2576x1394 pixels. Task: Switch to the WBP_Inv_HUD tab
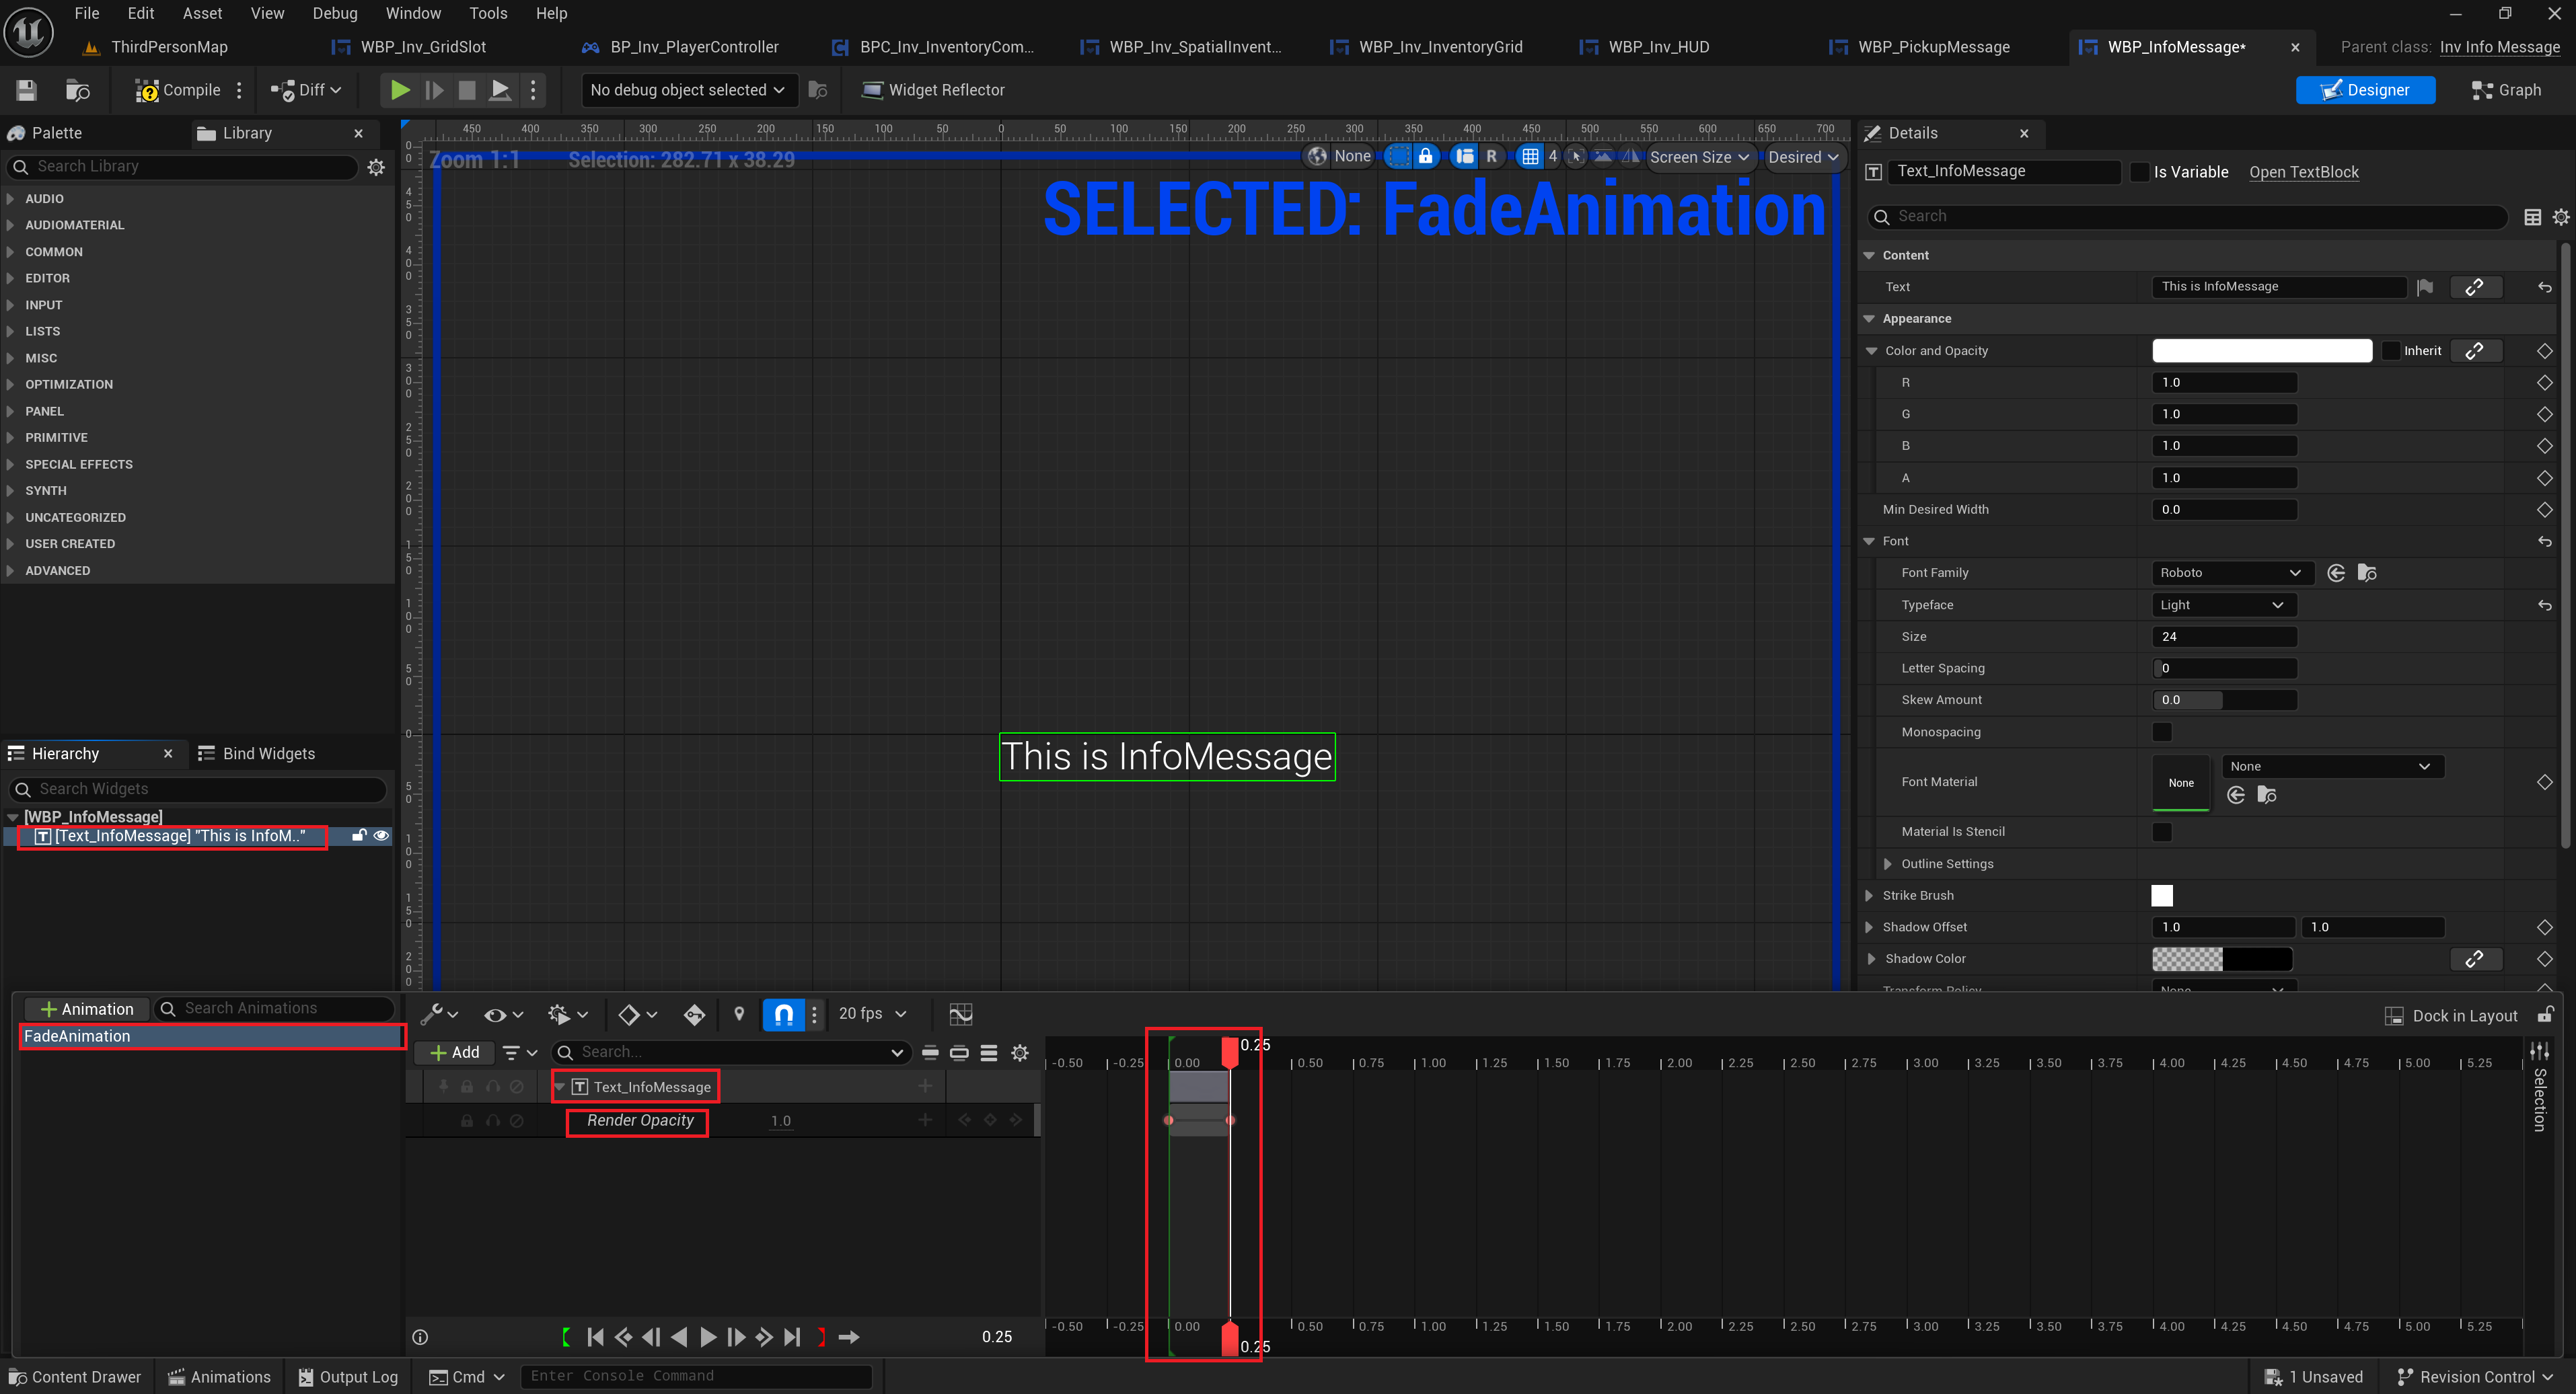[x=1657, y=47]
